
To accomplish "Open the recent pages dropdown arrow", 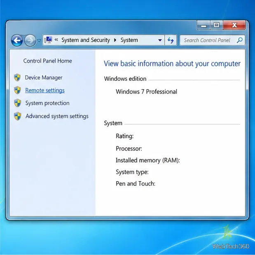I will pos(39,40).
